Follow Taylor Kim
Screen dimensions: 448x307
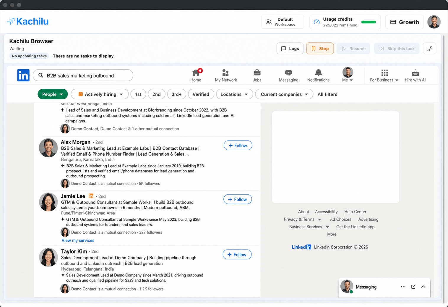(237, 255)
